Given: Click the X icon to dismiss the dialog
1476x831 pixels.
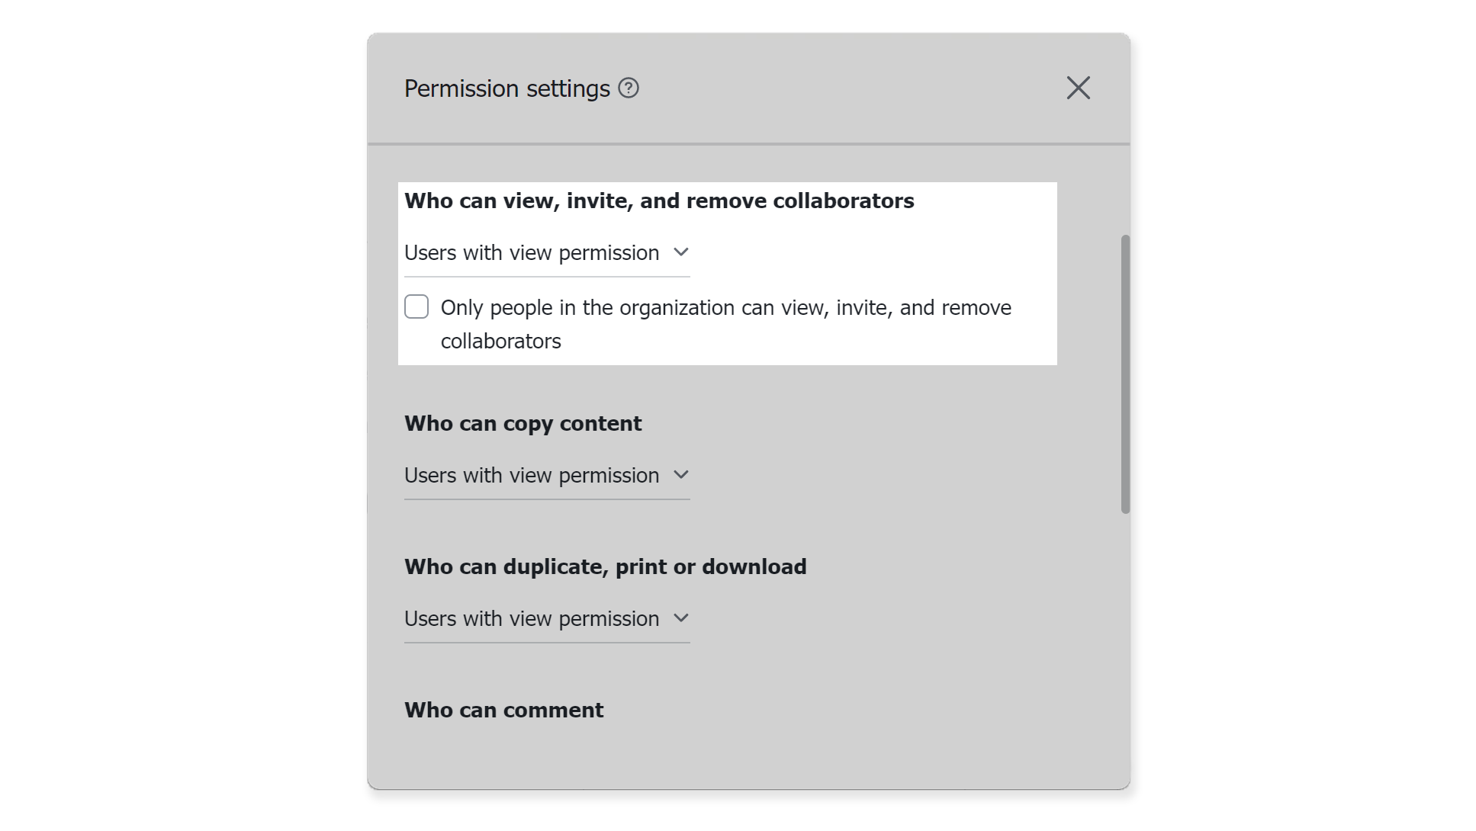Looking at the screenshot, I should [1078, 88].
